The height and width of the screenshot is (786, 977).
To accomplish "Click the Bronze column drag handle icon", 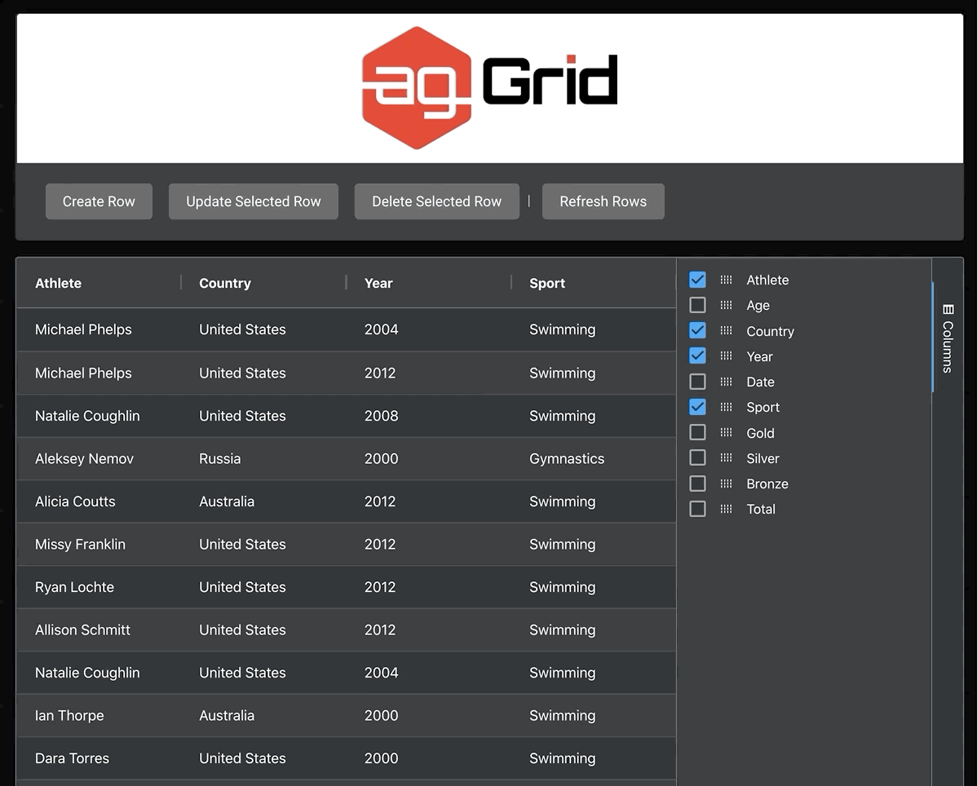I will [x=726, y=484].
